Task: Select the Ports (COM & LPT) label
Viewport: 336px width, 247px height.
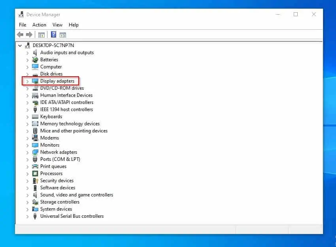Action: click(60, 159)
